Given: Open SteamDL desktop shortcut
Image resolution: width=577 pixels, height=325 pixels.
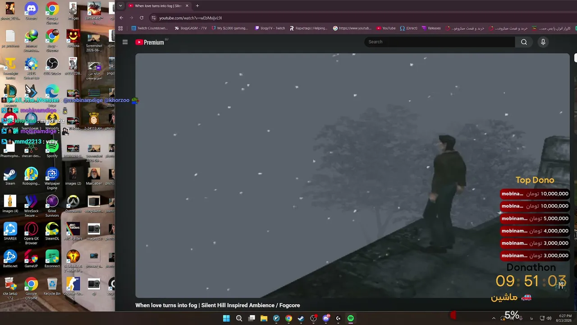Looking at the screenshot, I should tap(52, 232).
